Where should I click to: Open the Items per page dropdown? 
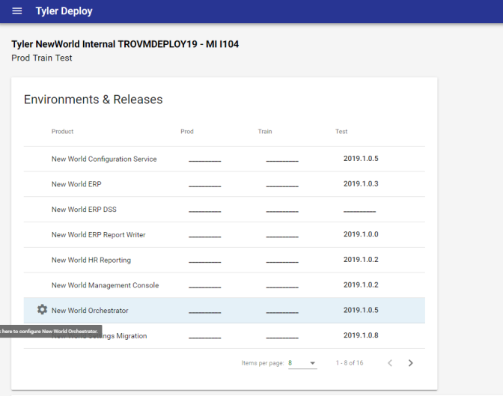(x=302, y=363)
